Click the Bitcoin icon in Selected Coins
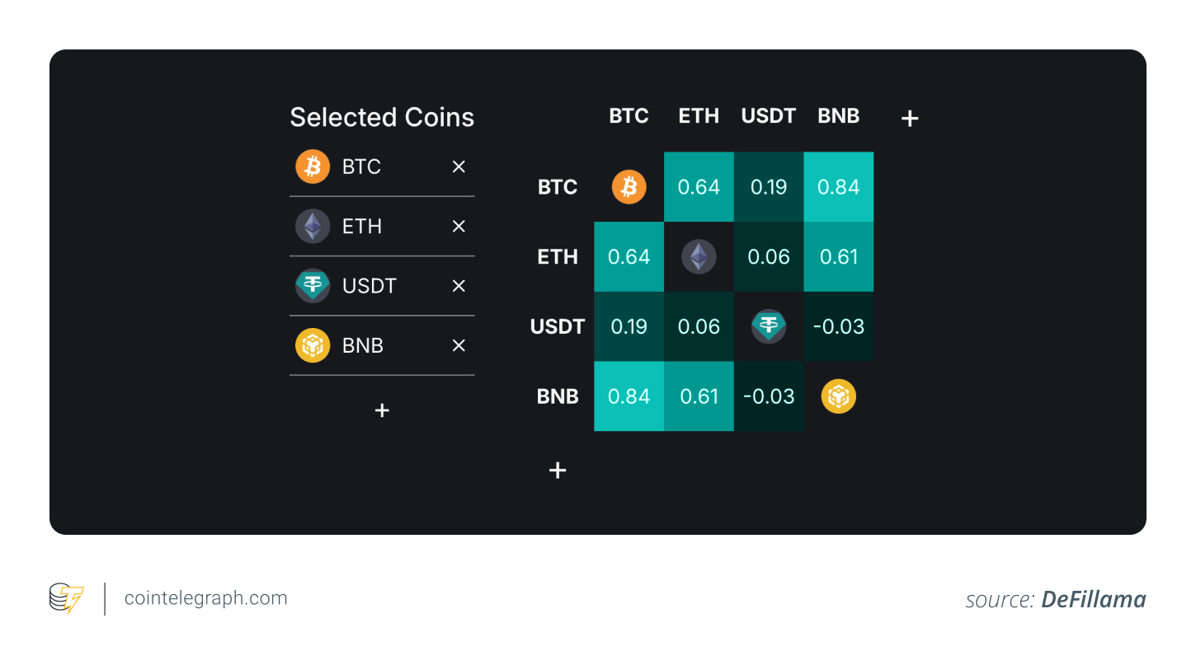The width and height of the screenshot is (1196, 665). click(x=313, y=166)
